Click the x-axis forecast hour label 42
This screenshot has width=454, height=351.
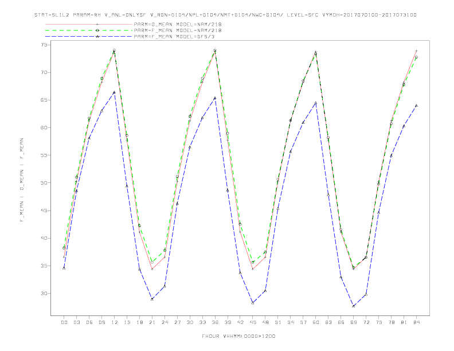tap(240, 322)
